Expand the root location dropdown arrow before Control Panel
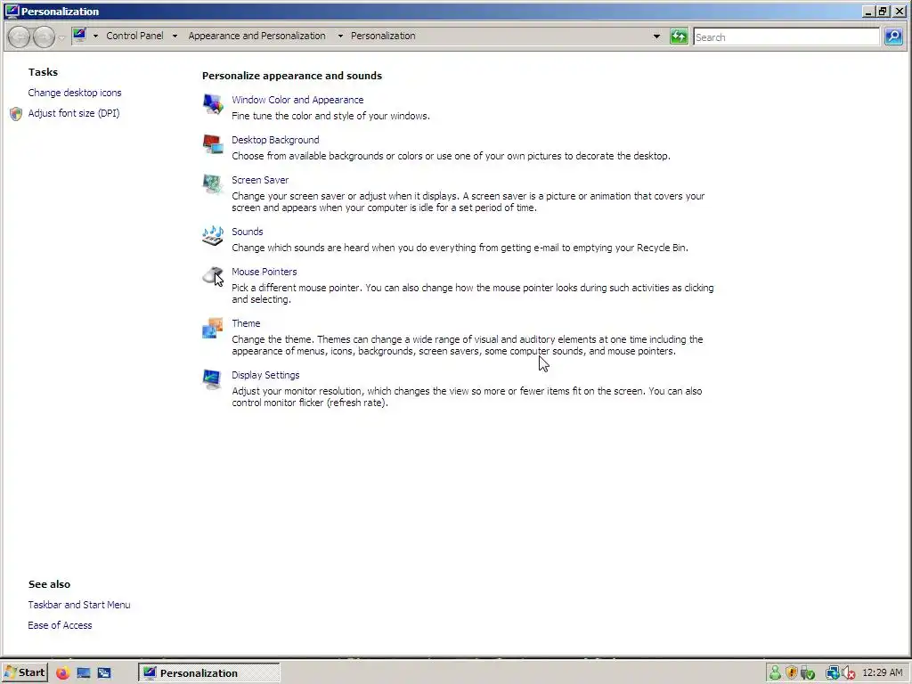Image resolution: width=912 pixels, height=684 pixels. coord(95,36)
